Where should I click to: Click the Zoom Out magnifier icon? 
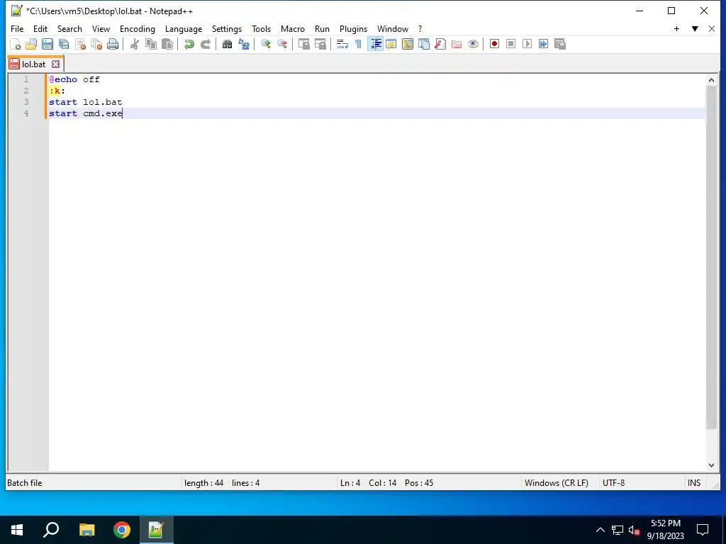point(281,44)
